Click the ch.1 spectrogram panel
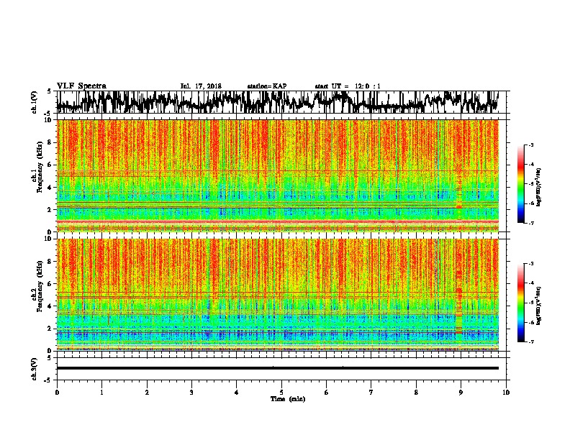Image resolution: width=570 pixels, height=440 pixels. [277, 175]
